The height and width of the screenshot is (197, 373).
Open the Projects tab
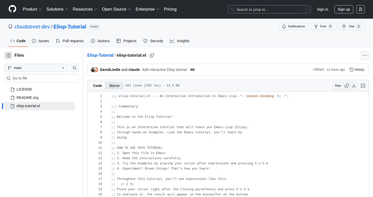click(x=126, y=41)
